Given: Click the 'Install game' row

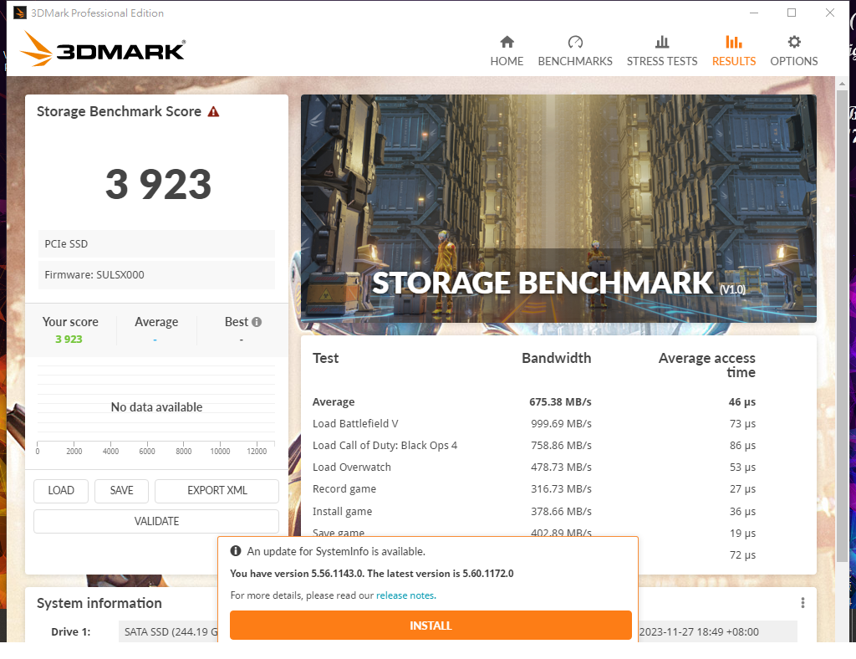Looking at the screenshot, I should pos(534,512).
